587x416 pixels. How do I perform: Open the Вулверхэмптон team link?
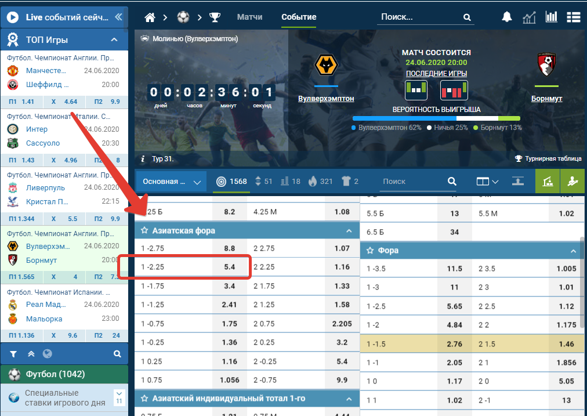(x=326, y=99)
